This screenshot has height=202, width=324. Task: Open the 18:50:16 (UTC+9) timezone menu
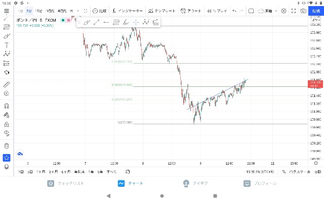click(260, 172)
